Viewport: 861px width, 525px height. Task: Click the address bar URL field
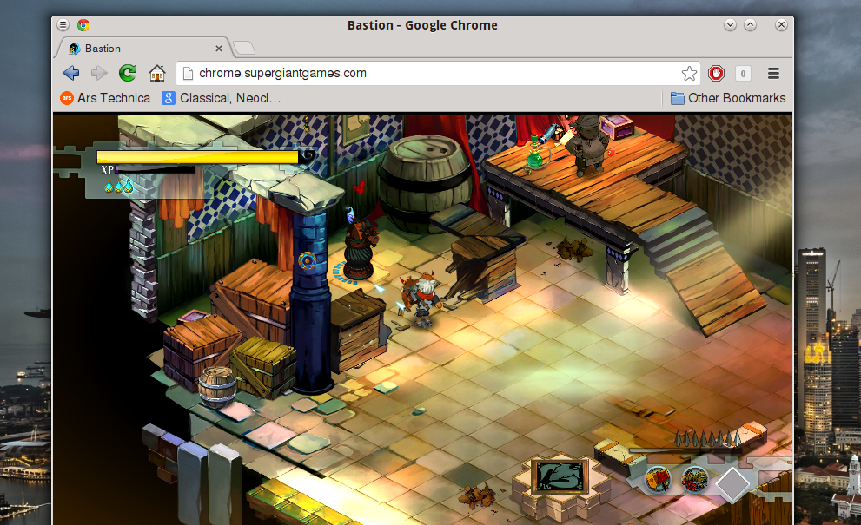tap(438, 74)
